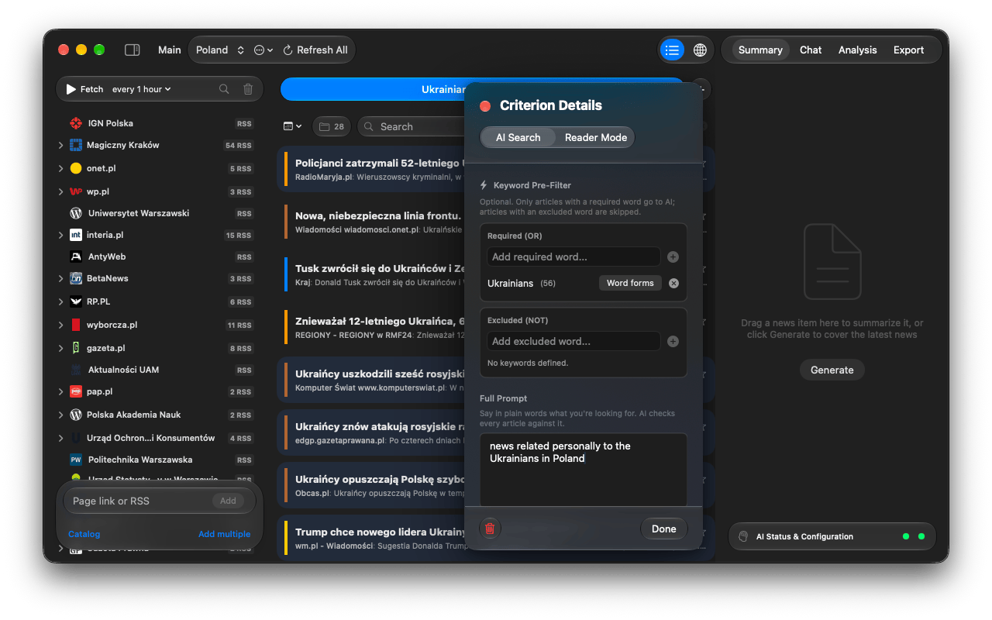Click the article Search field
The width and height of the screenshot is (992, 620).
click(x=411, y=126)
